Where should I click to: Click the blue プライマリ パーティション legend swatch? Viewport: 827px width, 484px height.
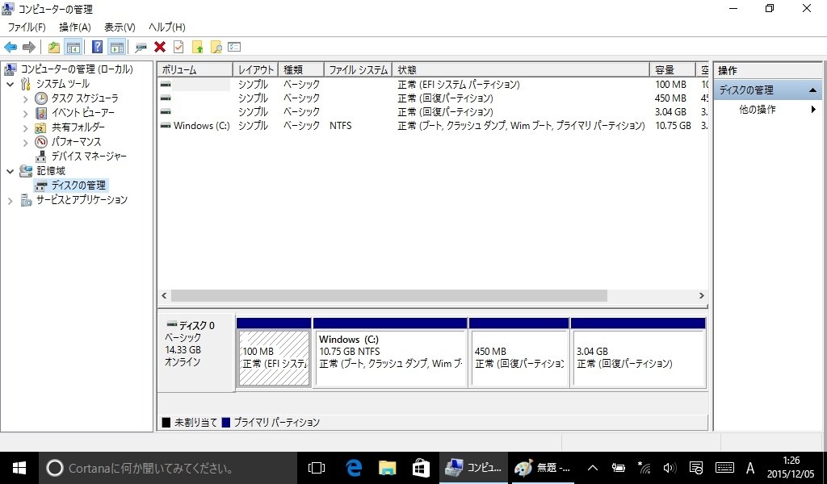pos(226,423)
